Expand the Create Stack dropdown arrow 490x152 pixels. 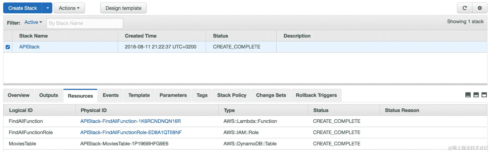pyautogui.click(x=47, y=8)
